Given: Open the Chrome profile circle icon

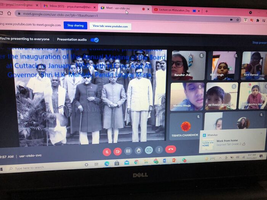Looking at the screenshot, I should point(250,13).
